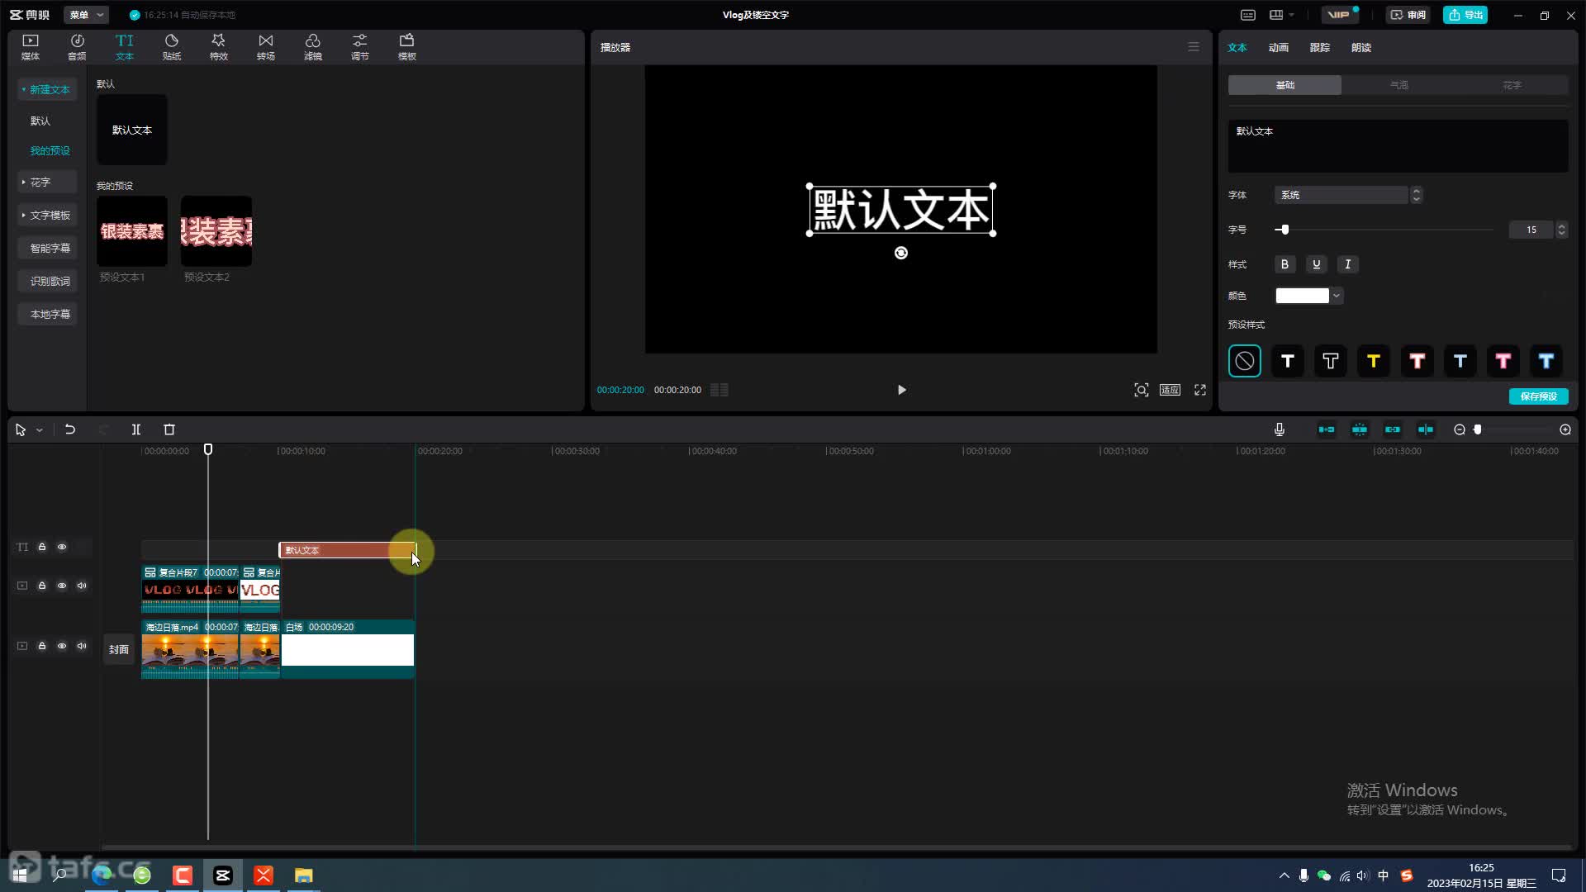Select the 默认文本 clip on timeline
Viewport: 1586px width, 892px height.
pos(347,550)
